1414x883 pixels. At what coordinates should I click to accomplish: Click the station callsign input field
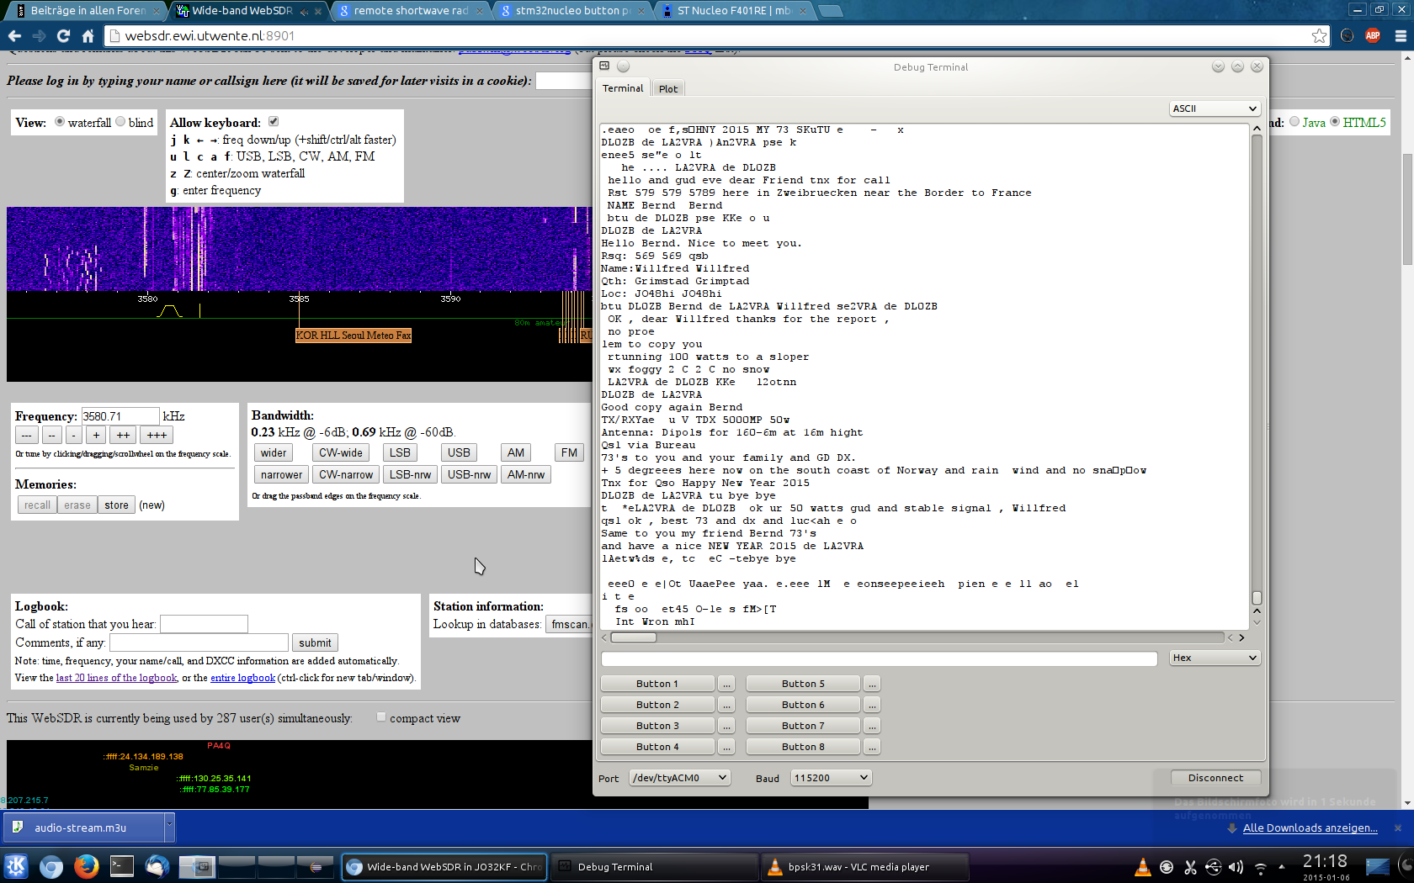point(204,624)
